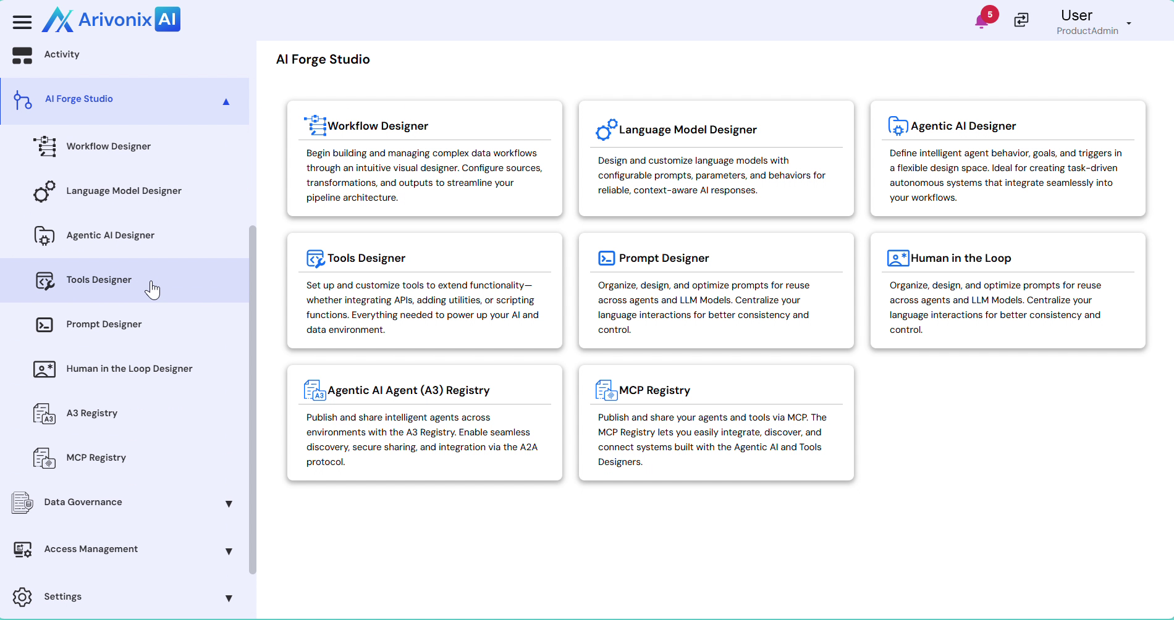The image size is (1174, 620).
Task: Click the A3 Registry sidebar icon
Action: (x=44, y=414)
